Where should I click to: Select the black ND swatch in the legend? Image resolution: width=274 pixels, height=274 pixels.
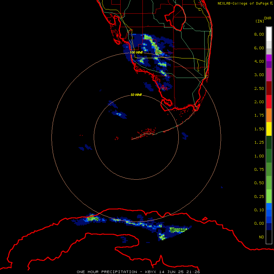click(x=269, y=237)
